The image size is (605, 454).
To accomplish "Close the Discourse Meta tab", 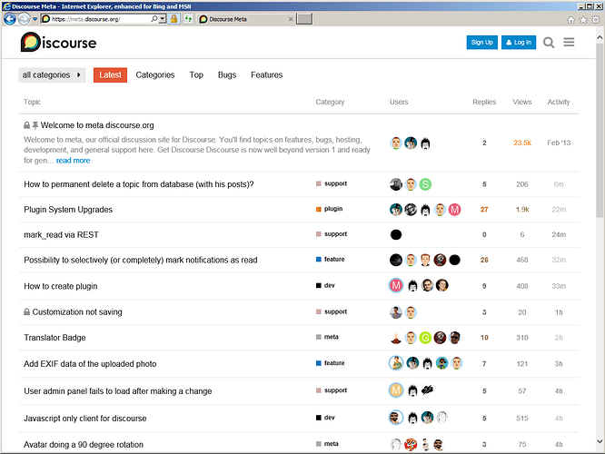I will [x=291, y=19].
